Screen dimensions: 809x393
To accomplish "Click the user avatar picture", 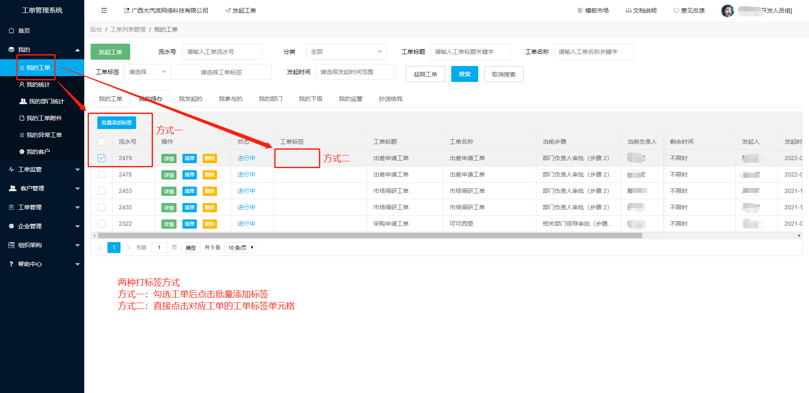I will click(x=728, y=11).
